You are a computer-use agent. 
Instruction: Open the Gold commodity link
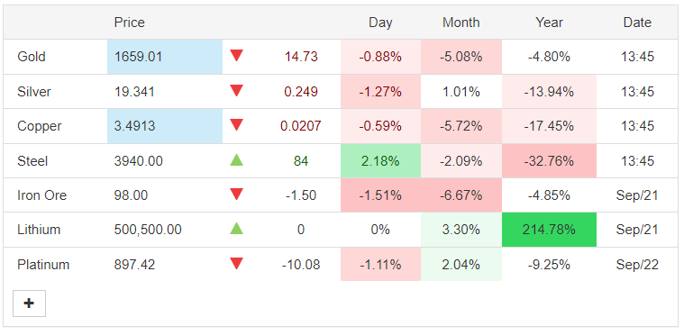pos(32,57)
